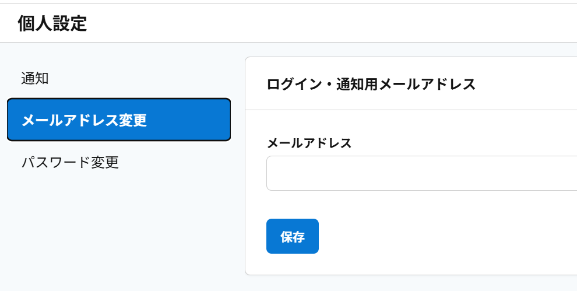Click the login email panel title
The width and height of the screenshot is (577, 291).
371,84
